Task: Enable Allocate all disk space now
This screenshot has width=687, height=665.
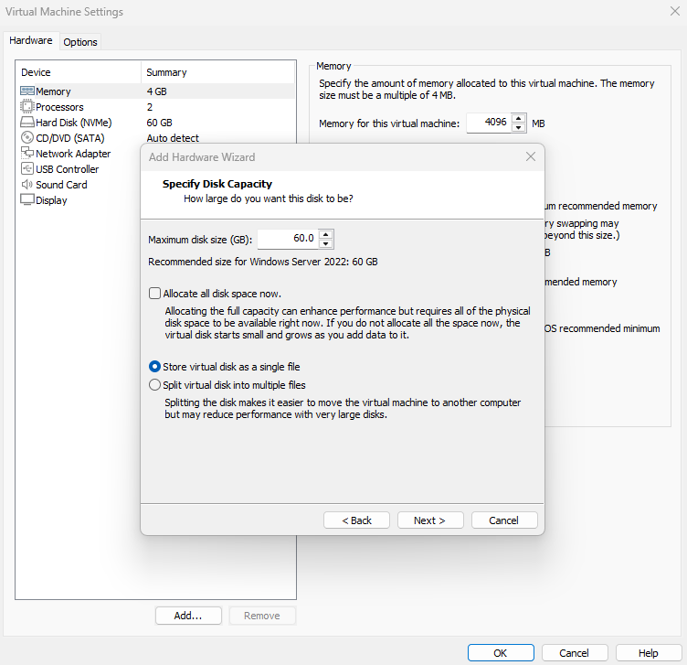Action: 154,294
